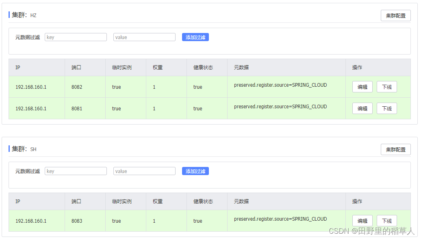Click add filter button in SH cluster
The width and height of the screenshot is (421, 239).
click(x=195, y=171)
